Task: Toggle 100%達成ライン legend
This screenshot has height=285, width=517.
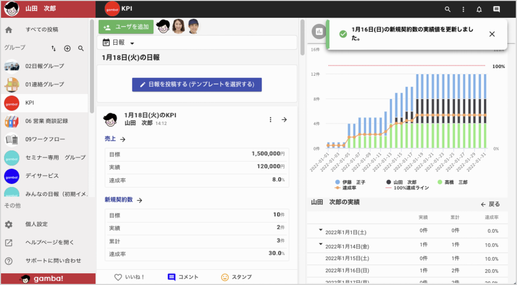Action: click(407, 188)
